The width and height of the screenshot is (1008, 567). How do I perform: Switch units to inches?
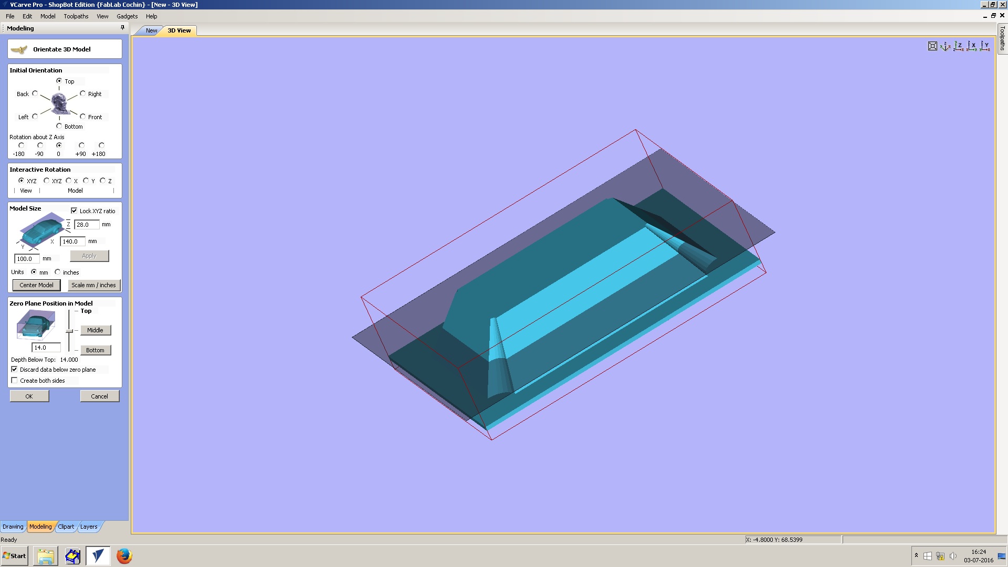pos(57,272)
